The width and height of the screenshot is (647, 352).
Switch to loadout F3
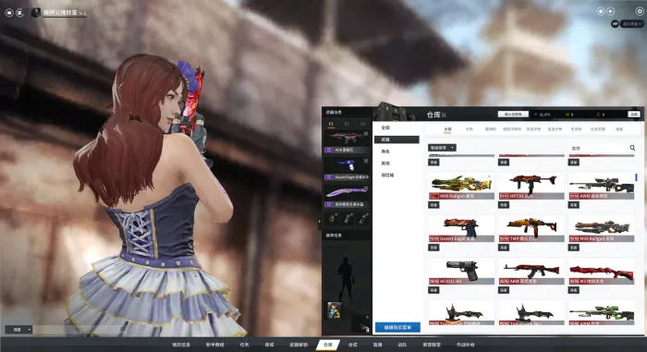tap(362, 124)
